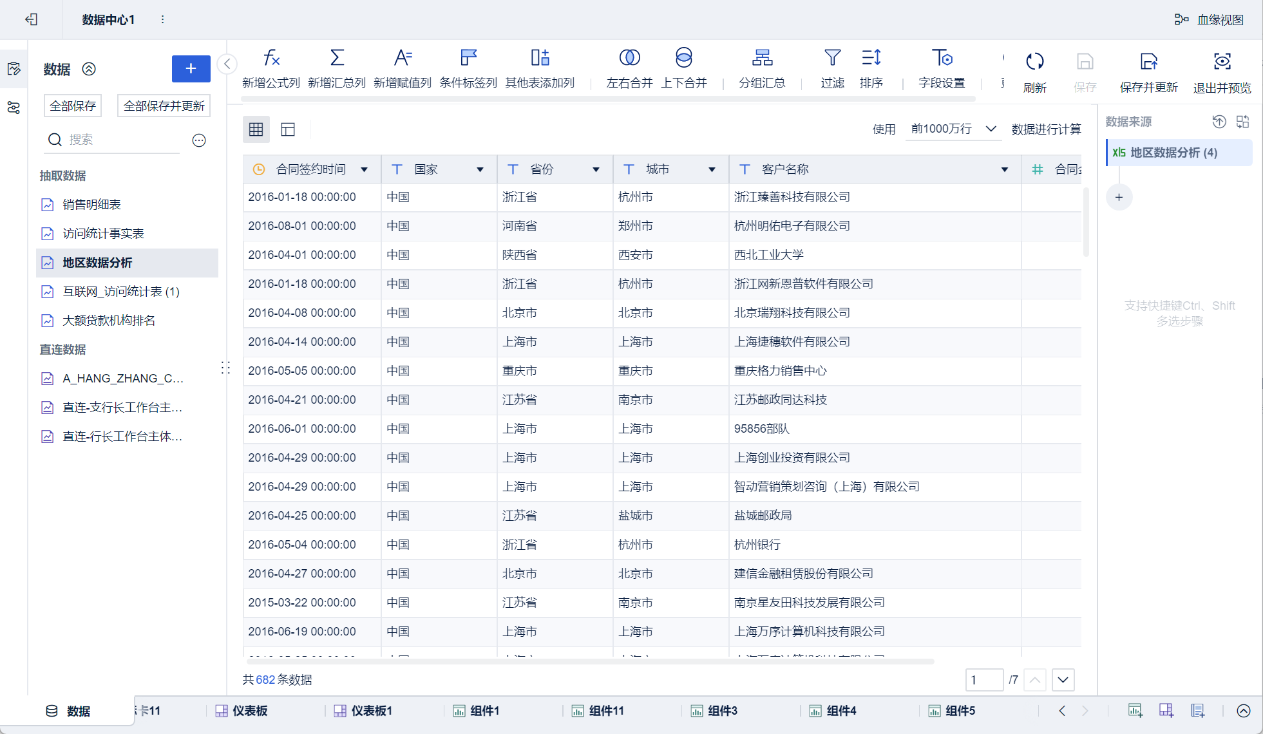Open the 组件11 tab
This screenshot has width=1263, height=734.
605,711
